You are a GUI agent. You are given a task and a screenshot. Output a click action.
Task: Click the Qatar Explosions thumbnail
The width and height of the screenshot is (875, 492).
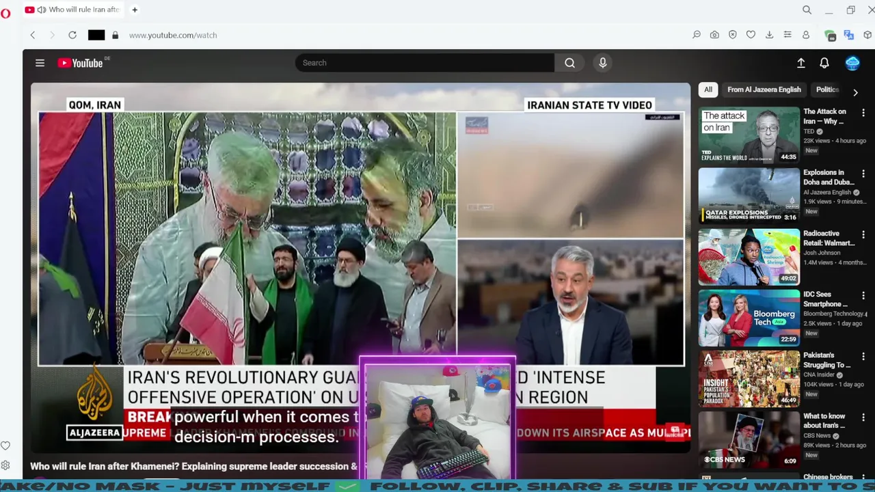(749, 195)
